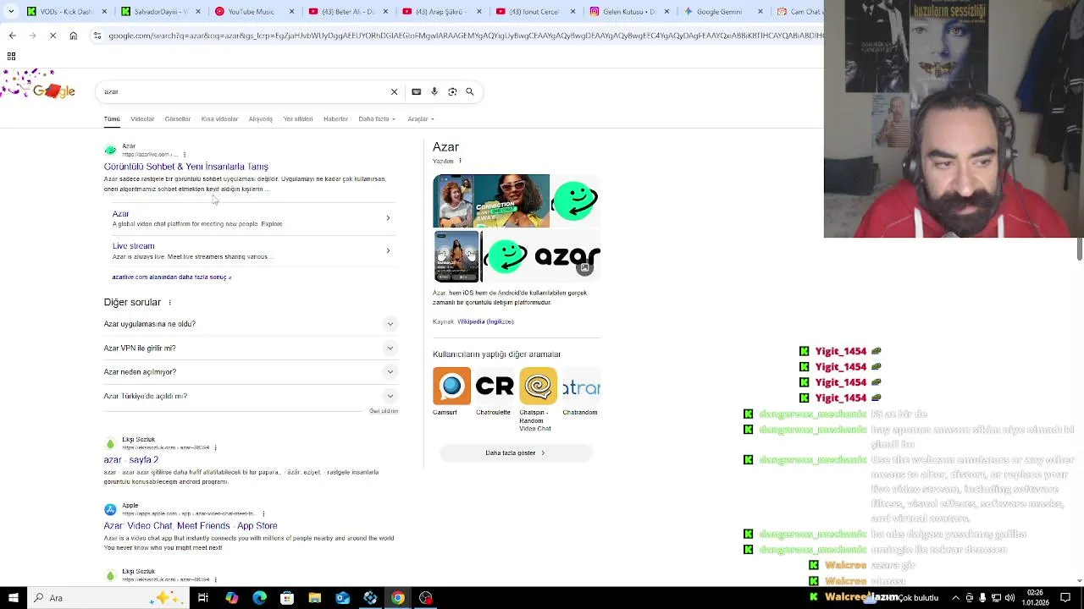Screen dimensions: 1084x609
Task: Open site information icon in address bar
Action: tap(97, 36)
